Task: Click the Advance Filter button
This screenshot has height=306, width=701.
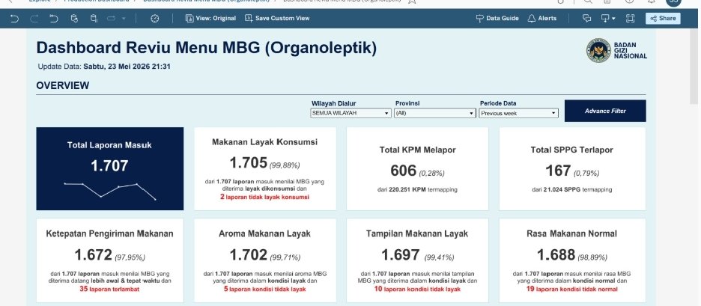Action: click(605, 111)
